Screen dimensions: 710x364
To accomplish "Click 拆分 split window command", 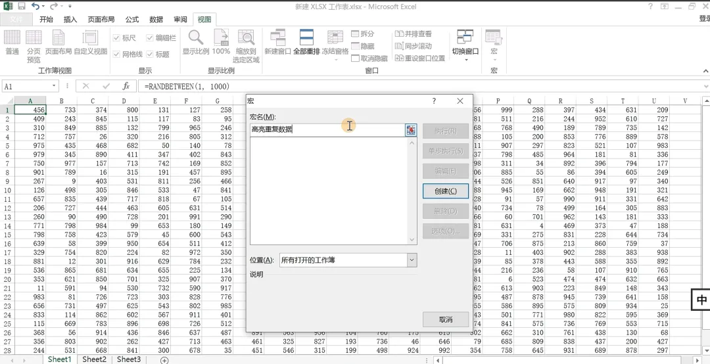I will tap(363, 34).
